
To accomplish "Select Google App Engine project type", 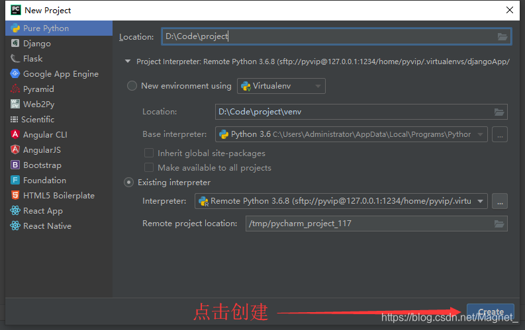I will tap(59, 74).
